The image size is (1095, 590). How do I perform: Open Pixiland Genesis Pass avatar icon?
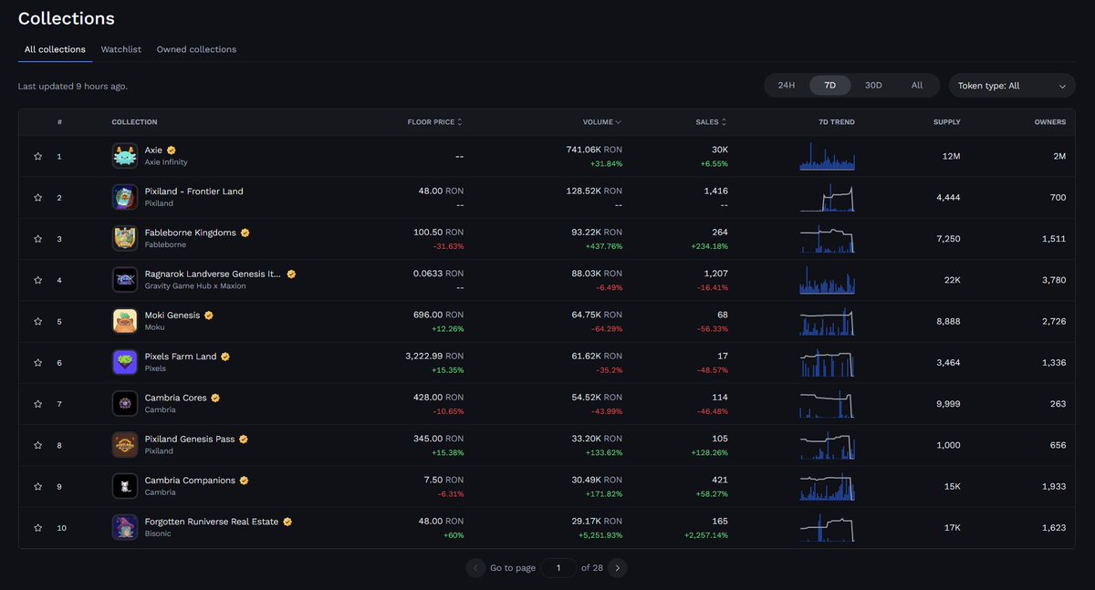(125, 444)
